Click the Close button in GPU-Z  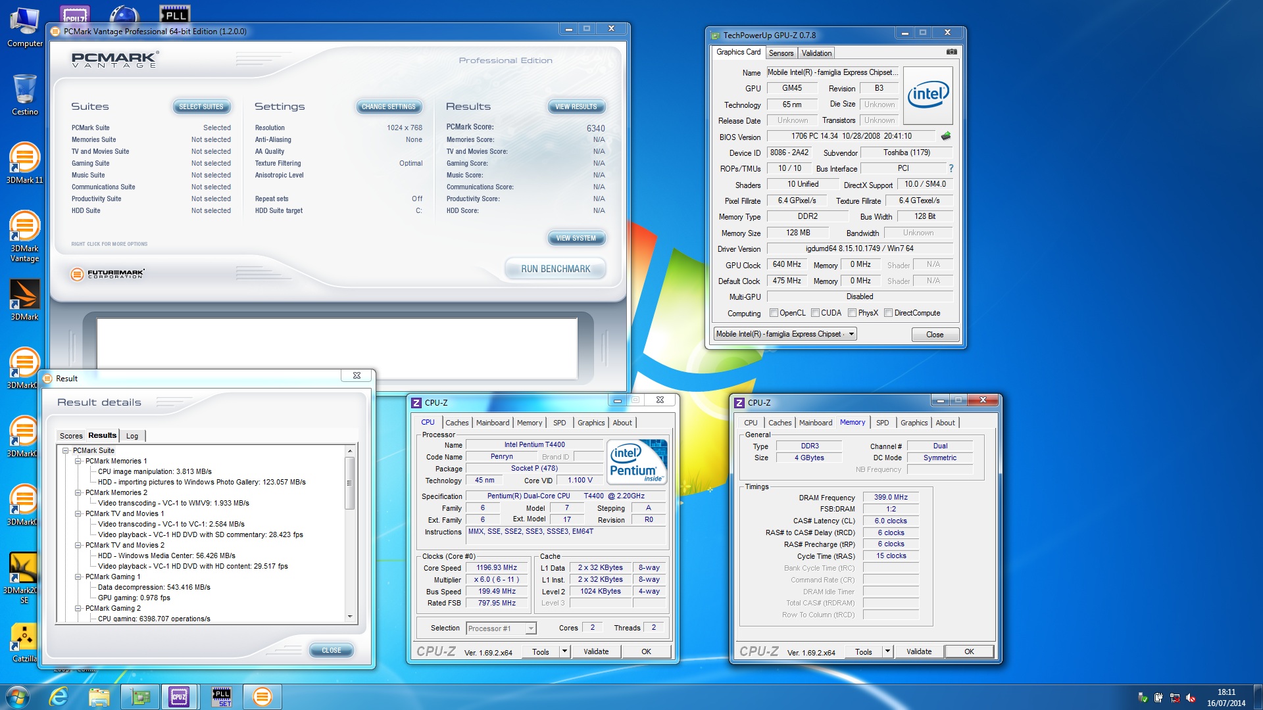tap(934, 335)
